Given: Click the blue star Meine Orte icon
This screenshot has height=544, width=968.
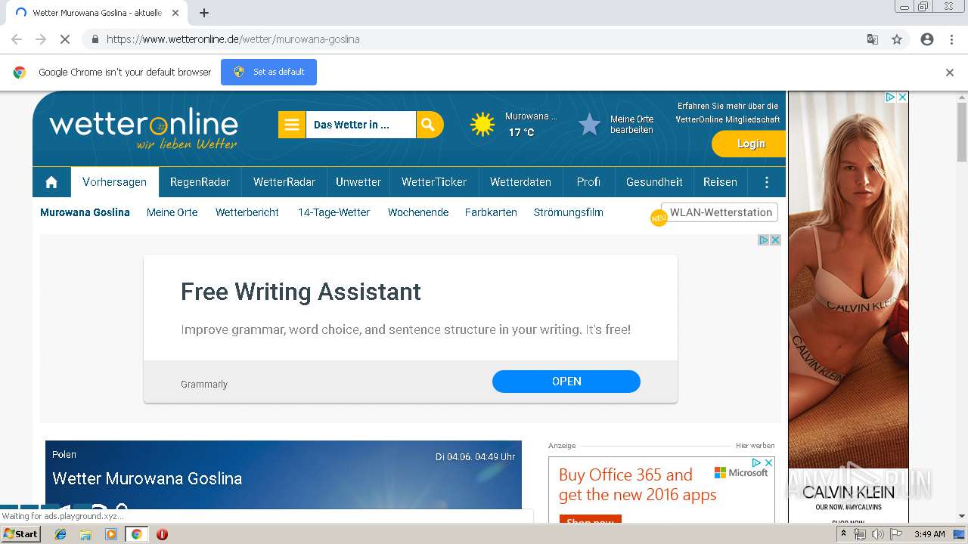Looking at the screenshot, I should (x=589, y=125).
